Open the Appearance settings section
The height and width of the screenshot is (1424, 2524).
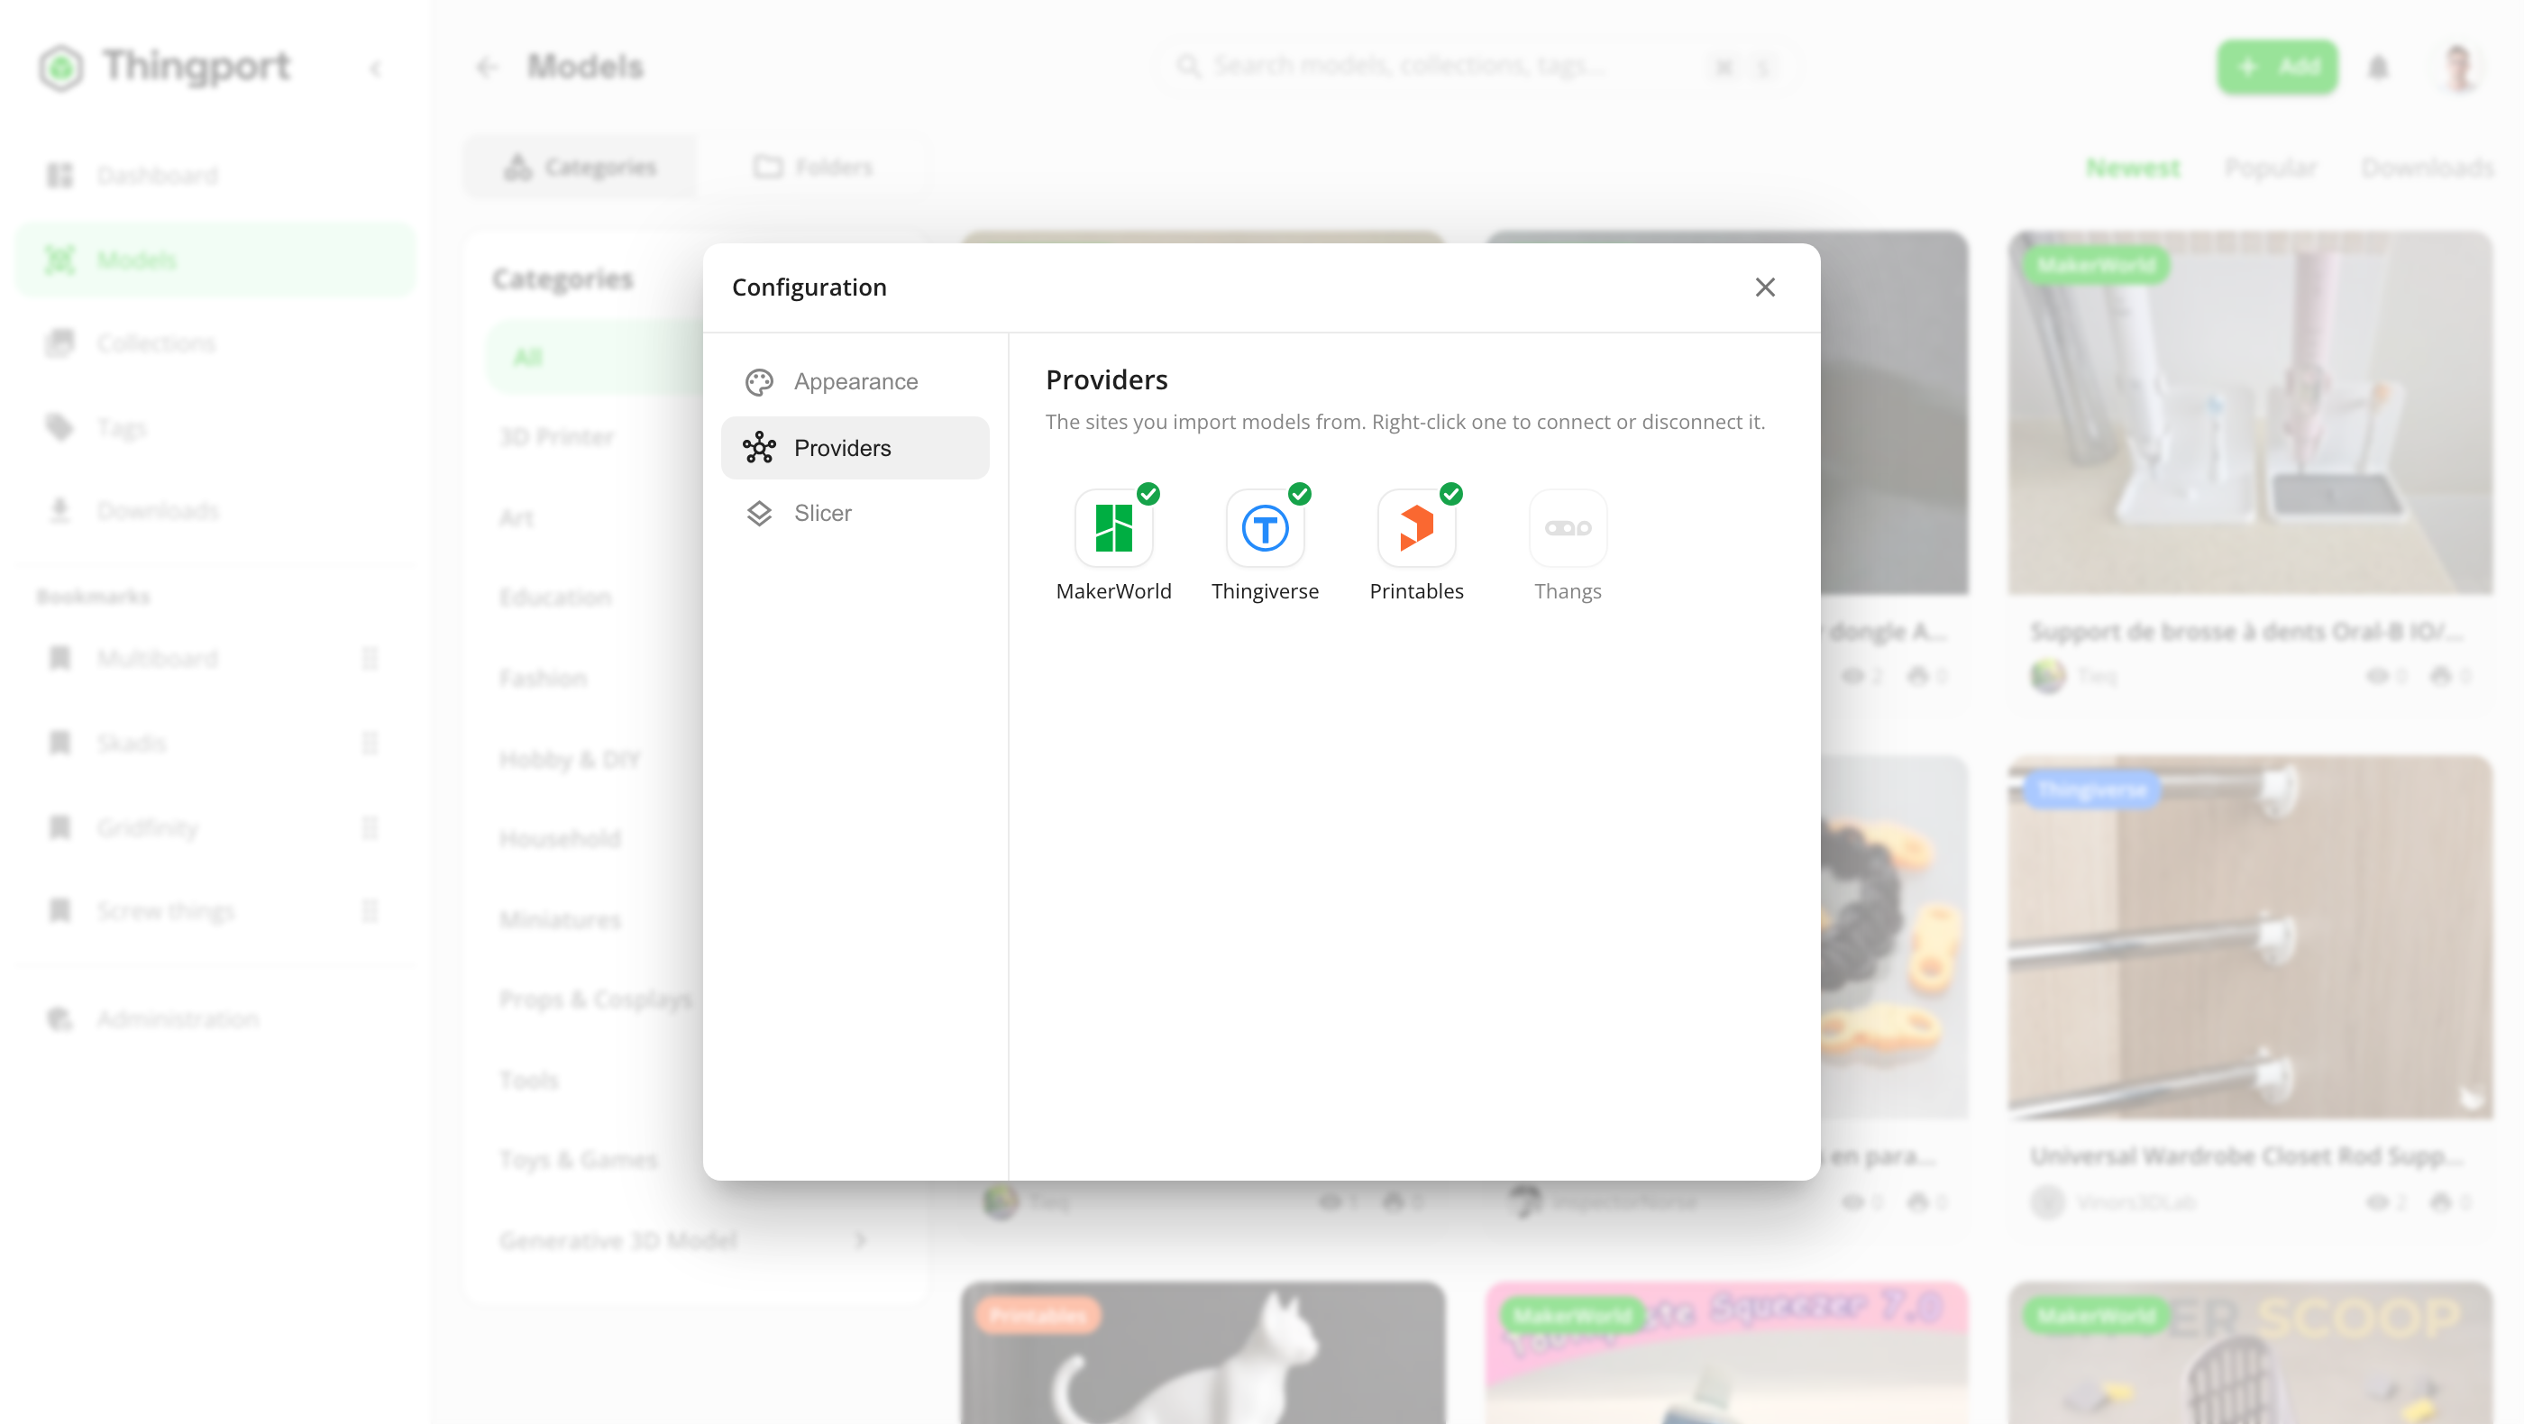[x=855, y=382]
